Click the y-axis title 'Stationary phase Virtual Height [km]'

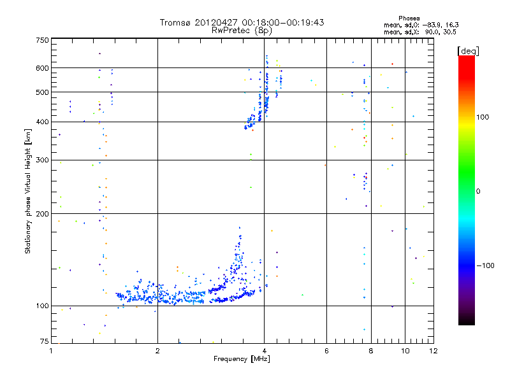28,191
